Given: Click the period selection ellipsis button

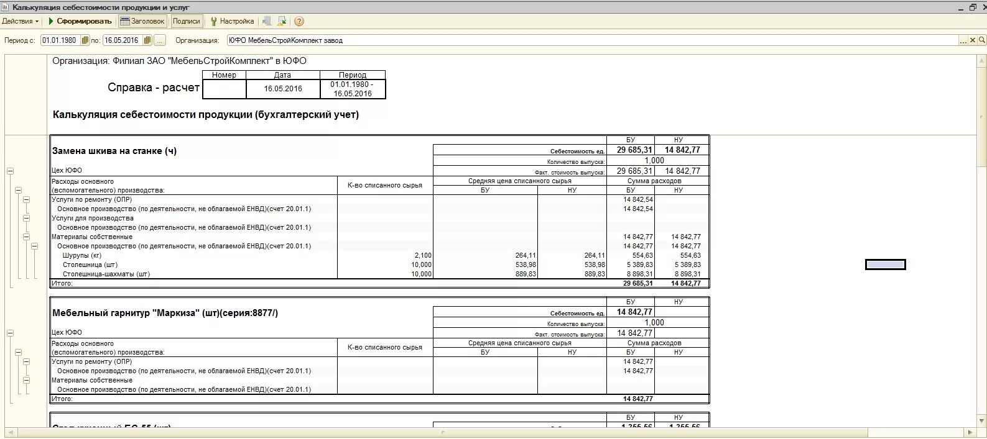Looking at the screenshot, I should point(160,40).
